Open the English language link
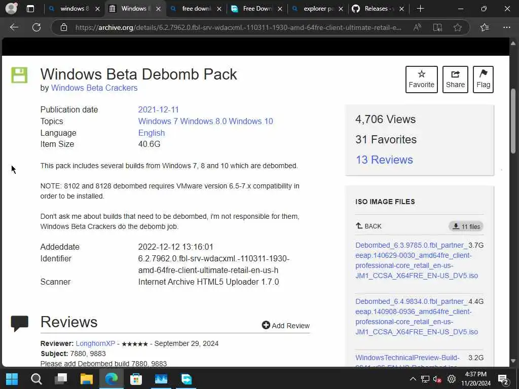519x389 pixels. (x=151, y=133)
